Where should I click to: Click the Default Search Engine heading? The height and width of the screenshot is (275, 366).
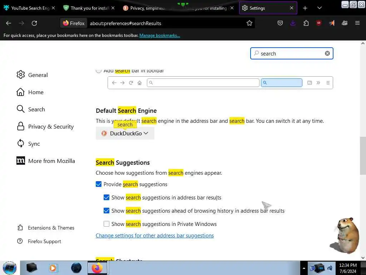[x=126, y=111]
